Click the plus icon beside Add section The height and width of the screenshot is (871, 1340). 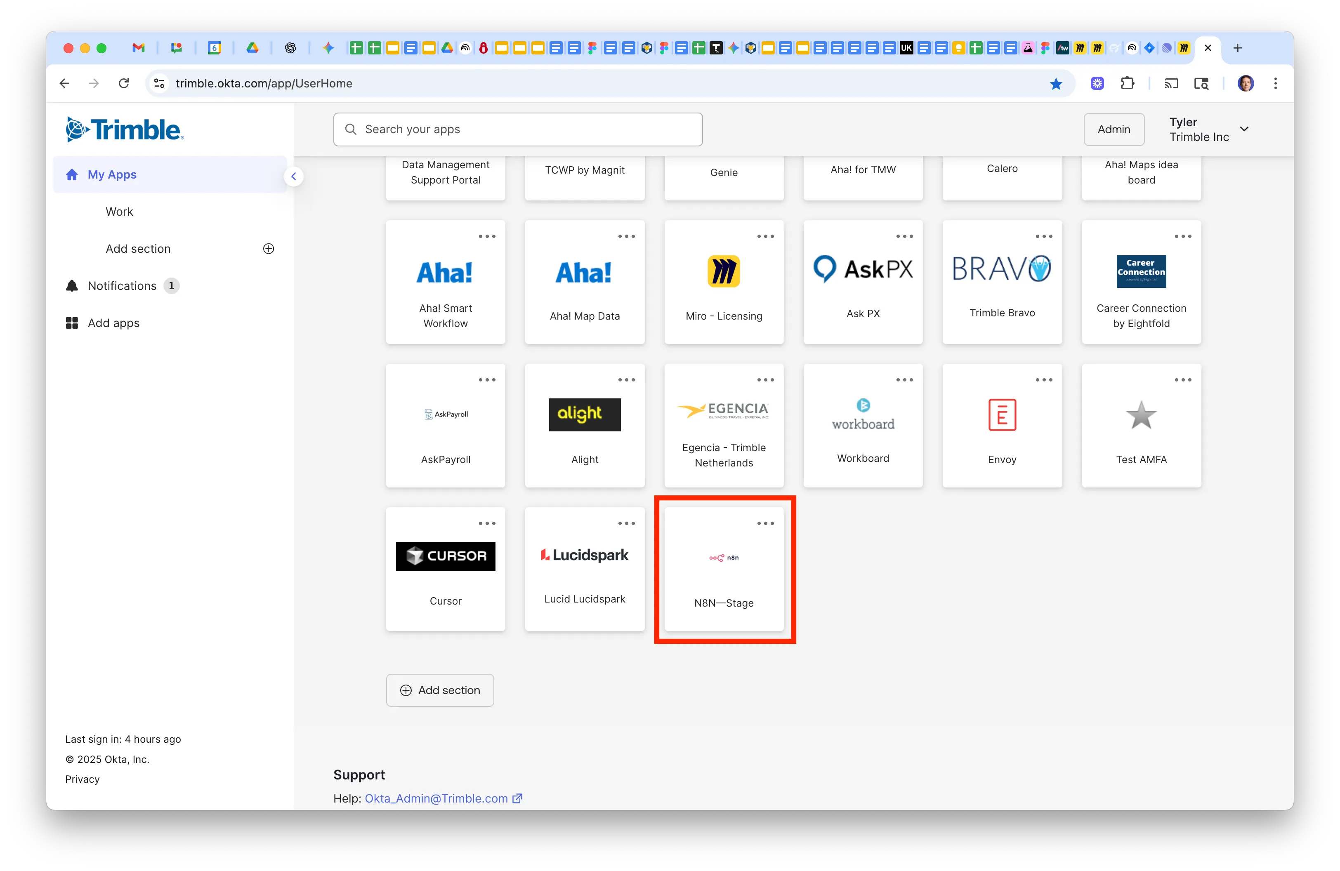click(269, 249)
